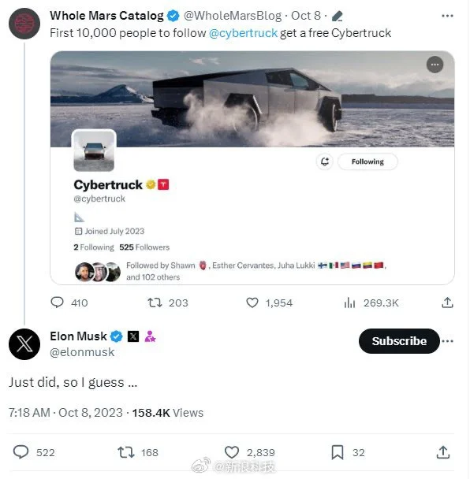470x479 pixels.
Task: Open the @cybertruck mention link
Action: tap(243, 33)
